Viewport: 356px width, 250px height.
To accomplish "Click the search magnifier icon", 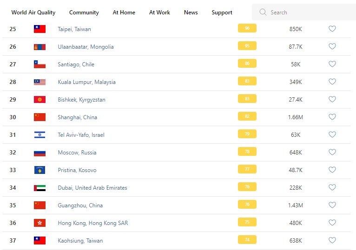I will click(x=263, y=13).
